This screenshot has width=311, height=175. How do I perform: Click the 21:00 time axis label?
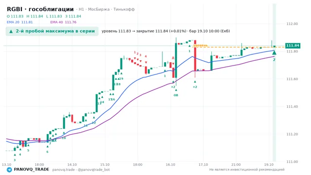236,164
